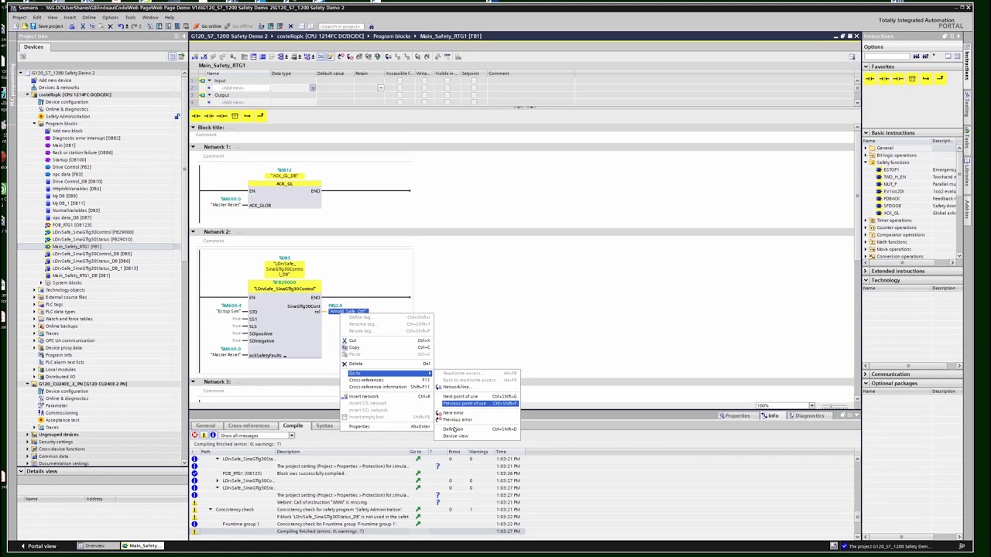Select Next point of use in submenu
991x557 pixels.
tap(480, 397)
